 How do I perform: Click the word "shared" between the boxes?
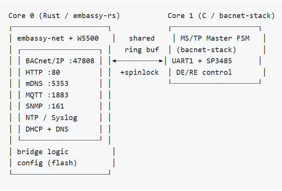pos(142,38)
